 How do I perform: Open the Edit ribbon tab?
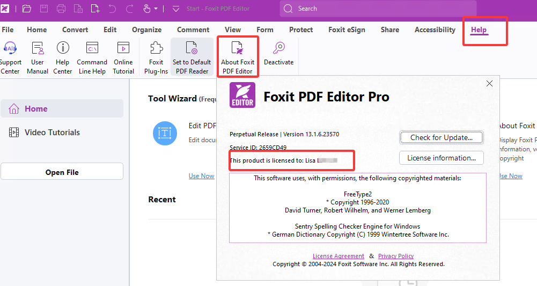[x=110, y=30]
